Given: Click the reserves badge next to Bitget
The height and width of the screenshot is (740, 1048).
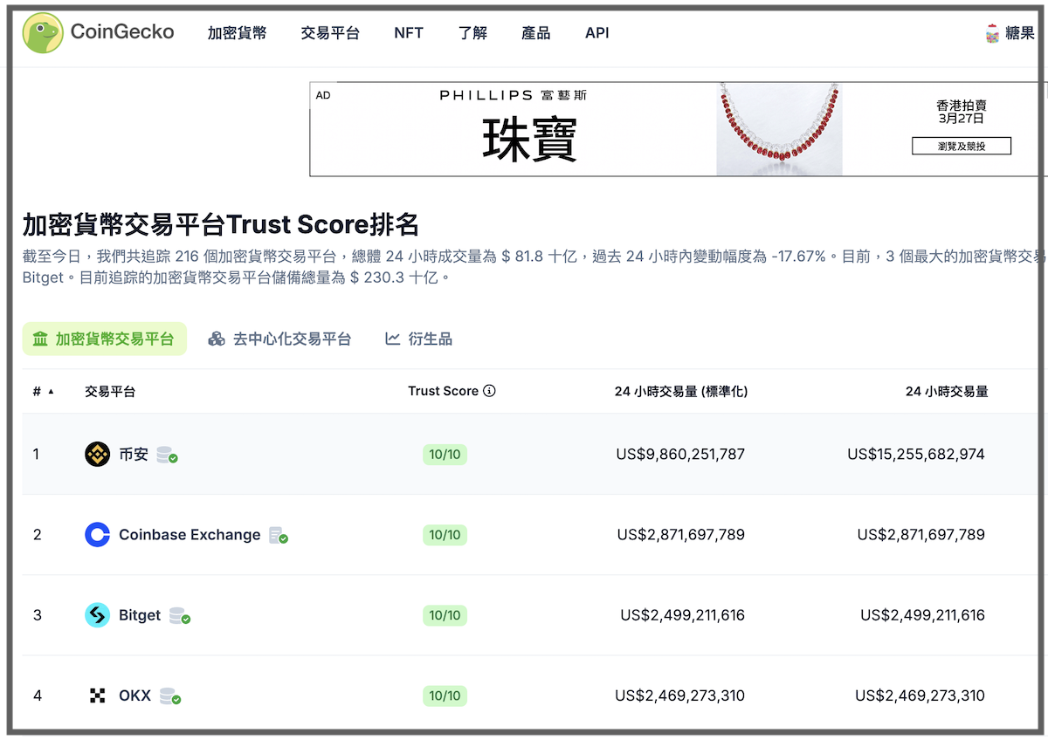Looking at the screenshot, I should pyautogui.click(x=179, y=615).
